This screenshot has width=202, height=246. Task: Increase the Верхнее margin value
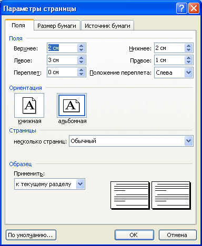(81, 46)
